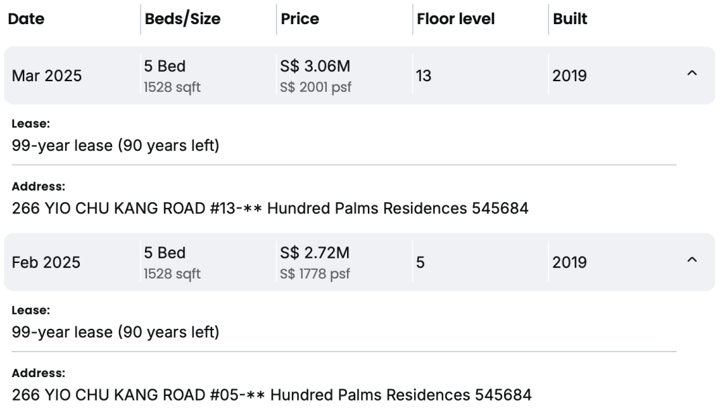Click floor level 5 cell
Image resolution: width=725 pixels, height=410 pixels.
(x=420, y=262)
